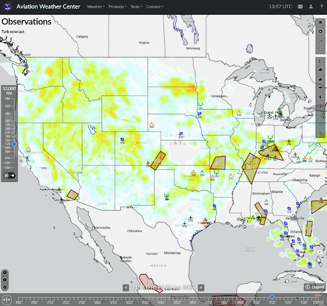The height and width of the screenshot is (306, 327).
Task: Click the reset map orientation button
Action: pyautogui.click(x=4, y=287)
